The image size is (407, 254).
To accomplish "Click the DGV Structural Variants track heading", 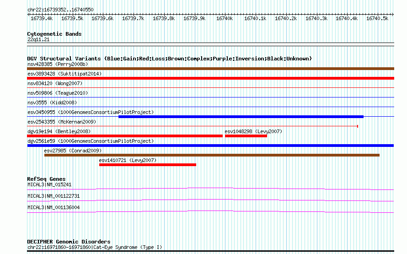I will coord(170,59).
